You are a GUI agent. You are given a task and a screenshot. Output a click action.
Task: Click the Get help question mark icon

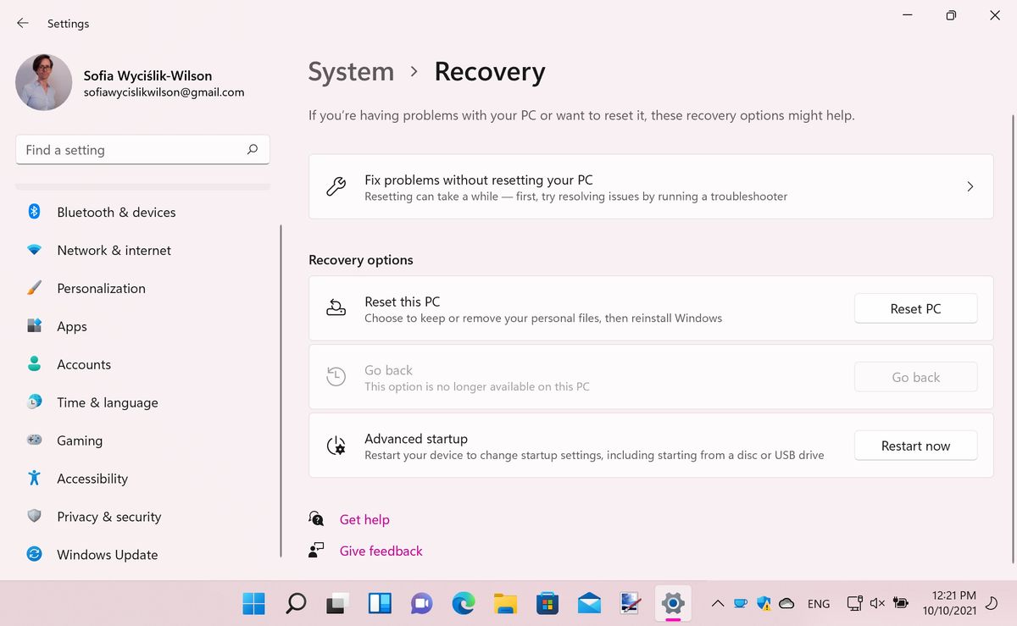[316, 518]
